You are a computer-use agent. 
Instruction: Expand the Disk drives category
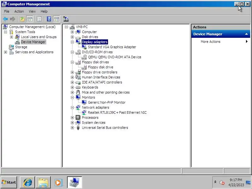[72, 37]
